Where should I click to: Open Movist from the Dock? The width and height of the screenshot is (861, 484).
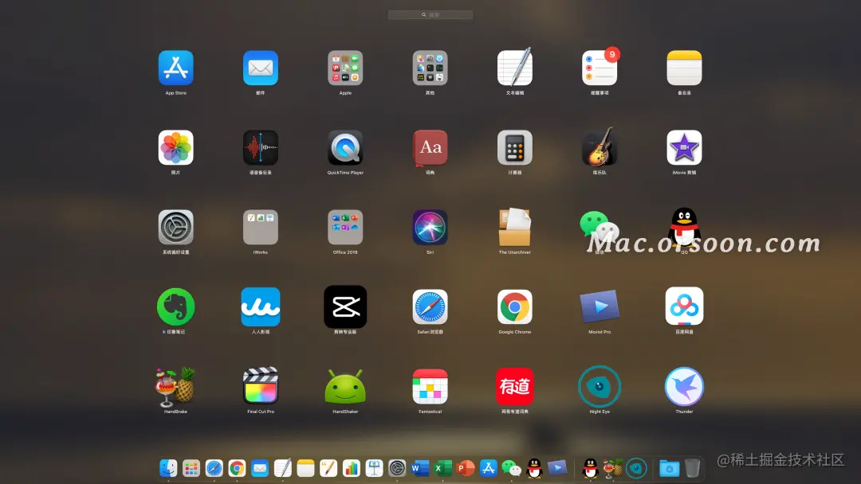point(556,468)
